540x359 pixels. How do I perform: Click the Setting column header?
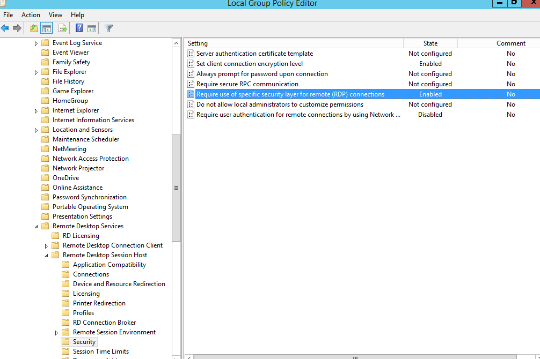click(293, 43)
